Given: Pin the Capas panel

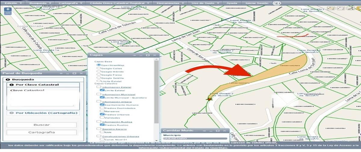Looking at the screenshot, I should [x=134, y=55].
